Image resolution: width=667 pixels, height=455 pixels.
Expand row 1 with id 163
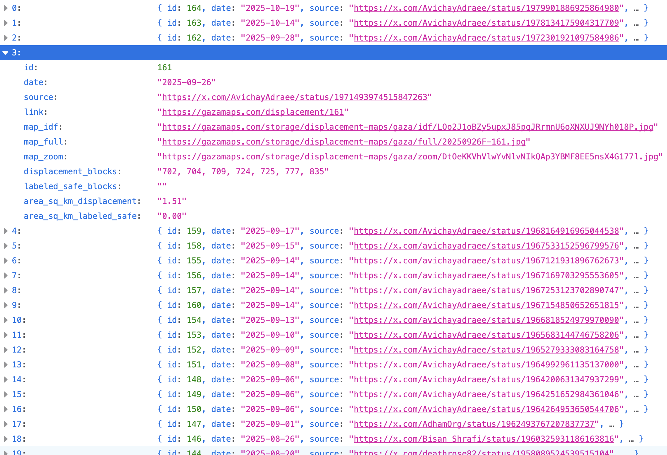tap(5, 23)
